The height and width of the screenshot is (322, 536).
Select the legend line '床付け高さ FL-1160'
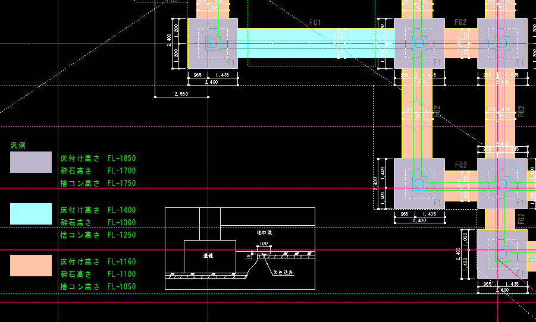click(98, 262)
